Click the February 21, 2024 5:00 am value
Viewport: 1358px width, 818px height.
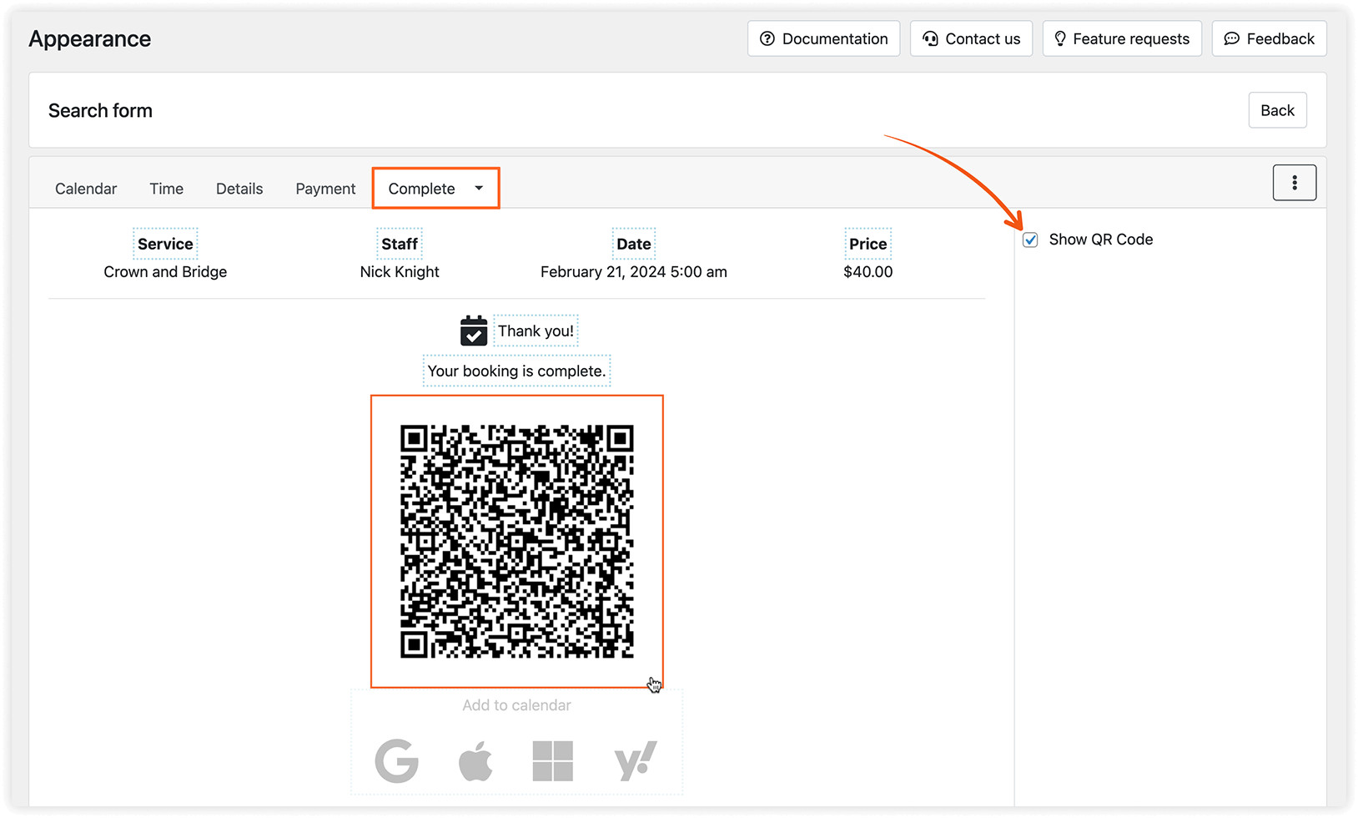pos(634,272)
